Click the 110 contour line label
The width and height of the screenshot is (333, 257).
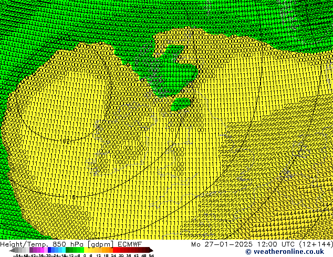[70, 197]
